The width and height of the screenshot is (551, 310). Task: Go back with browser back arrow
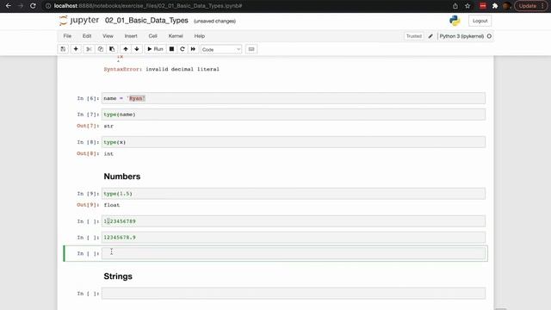pyautogui.click(x=9, y=6)
